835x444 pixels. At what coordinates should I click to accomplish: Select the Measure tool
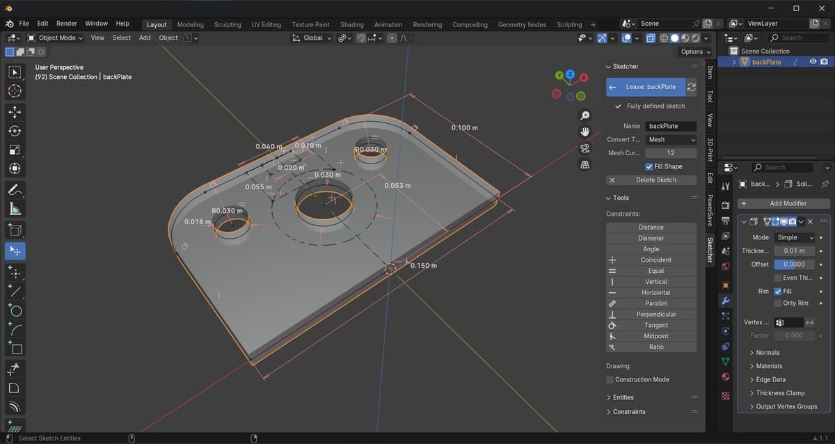pos(15,208)
